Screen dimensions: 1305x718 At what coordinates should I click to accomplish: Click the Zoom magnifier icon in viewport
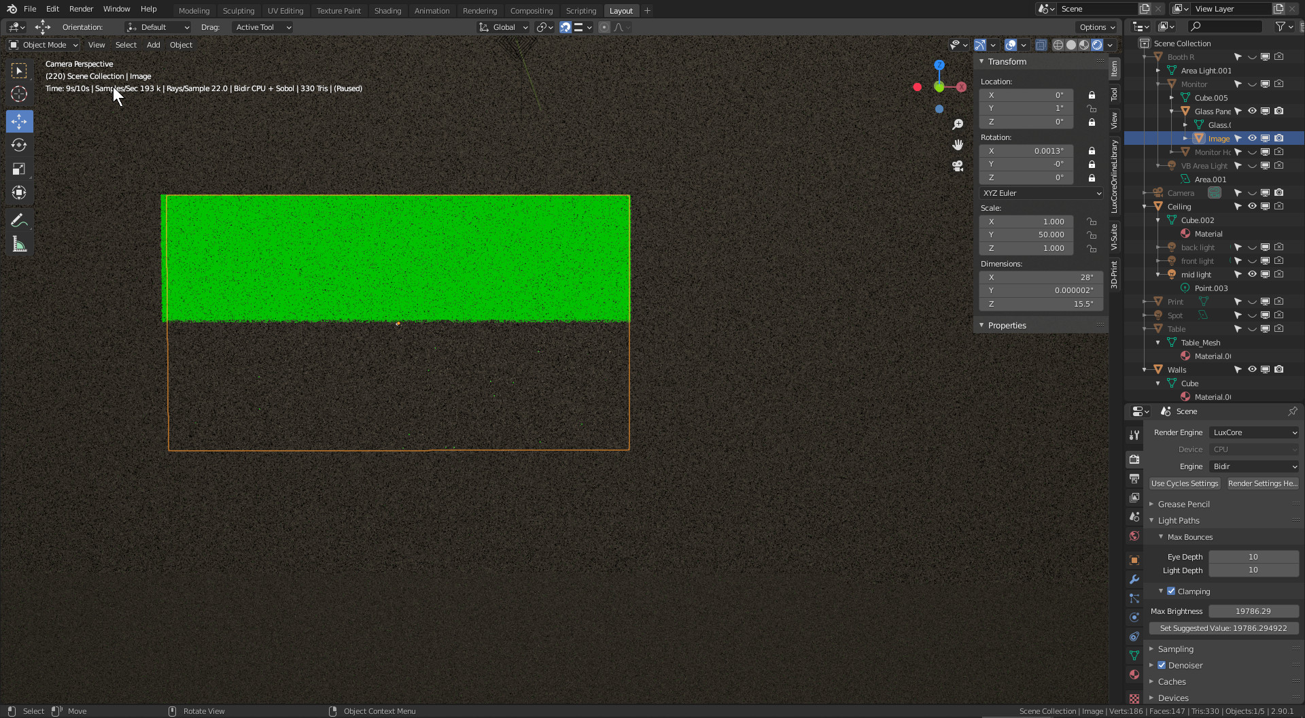[x=958, y=124]
